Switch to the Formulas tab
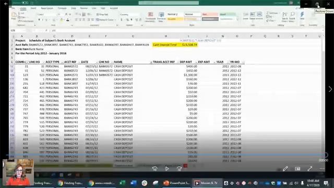The image size is (334, 188). tap(62, 8)
